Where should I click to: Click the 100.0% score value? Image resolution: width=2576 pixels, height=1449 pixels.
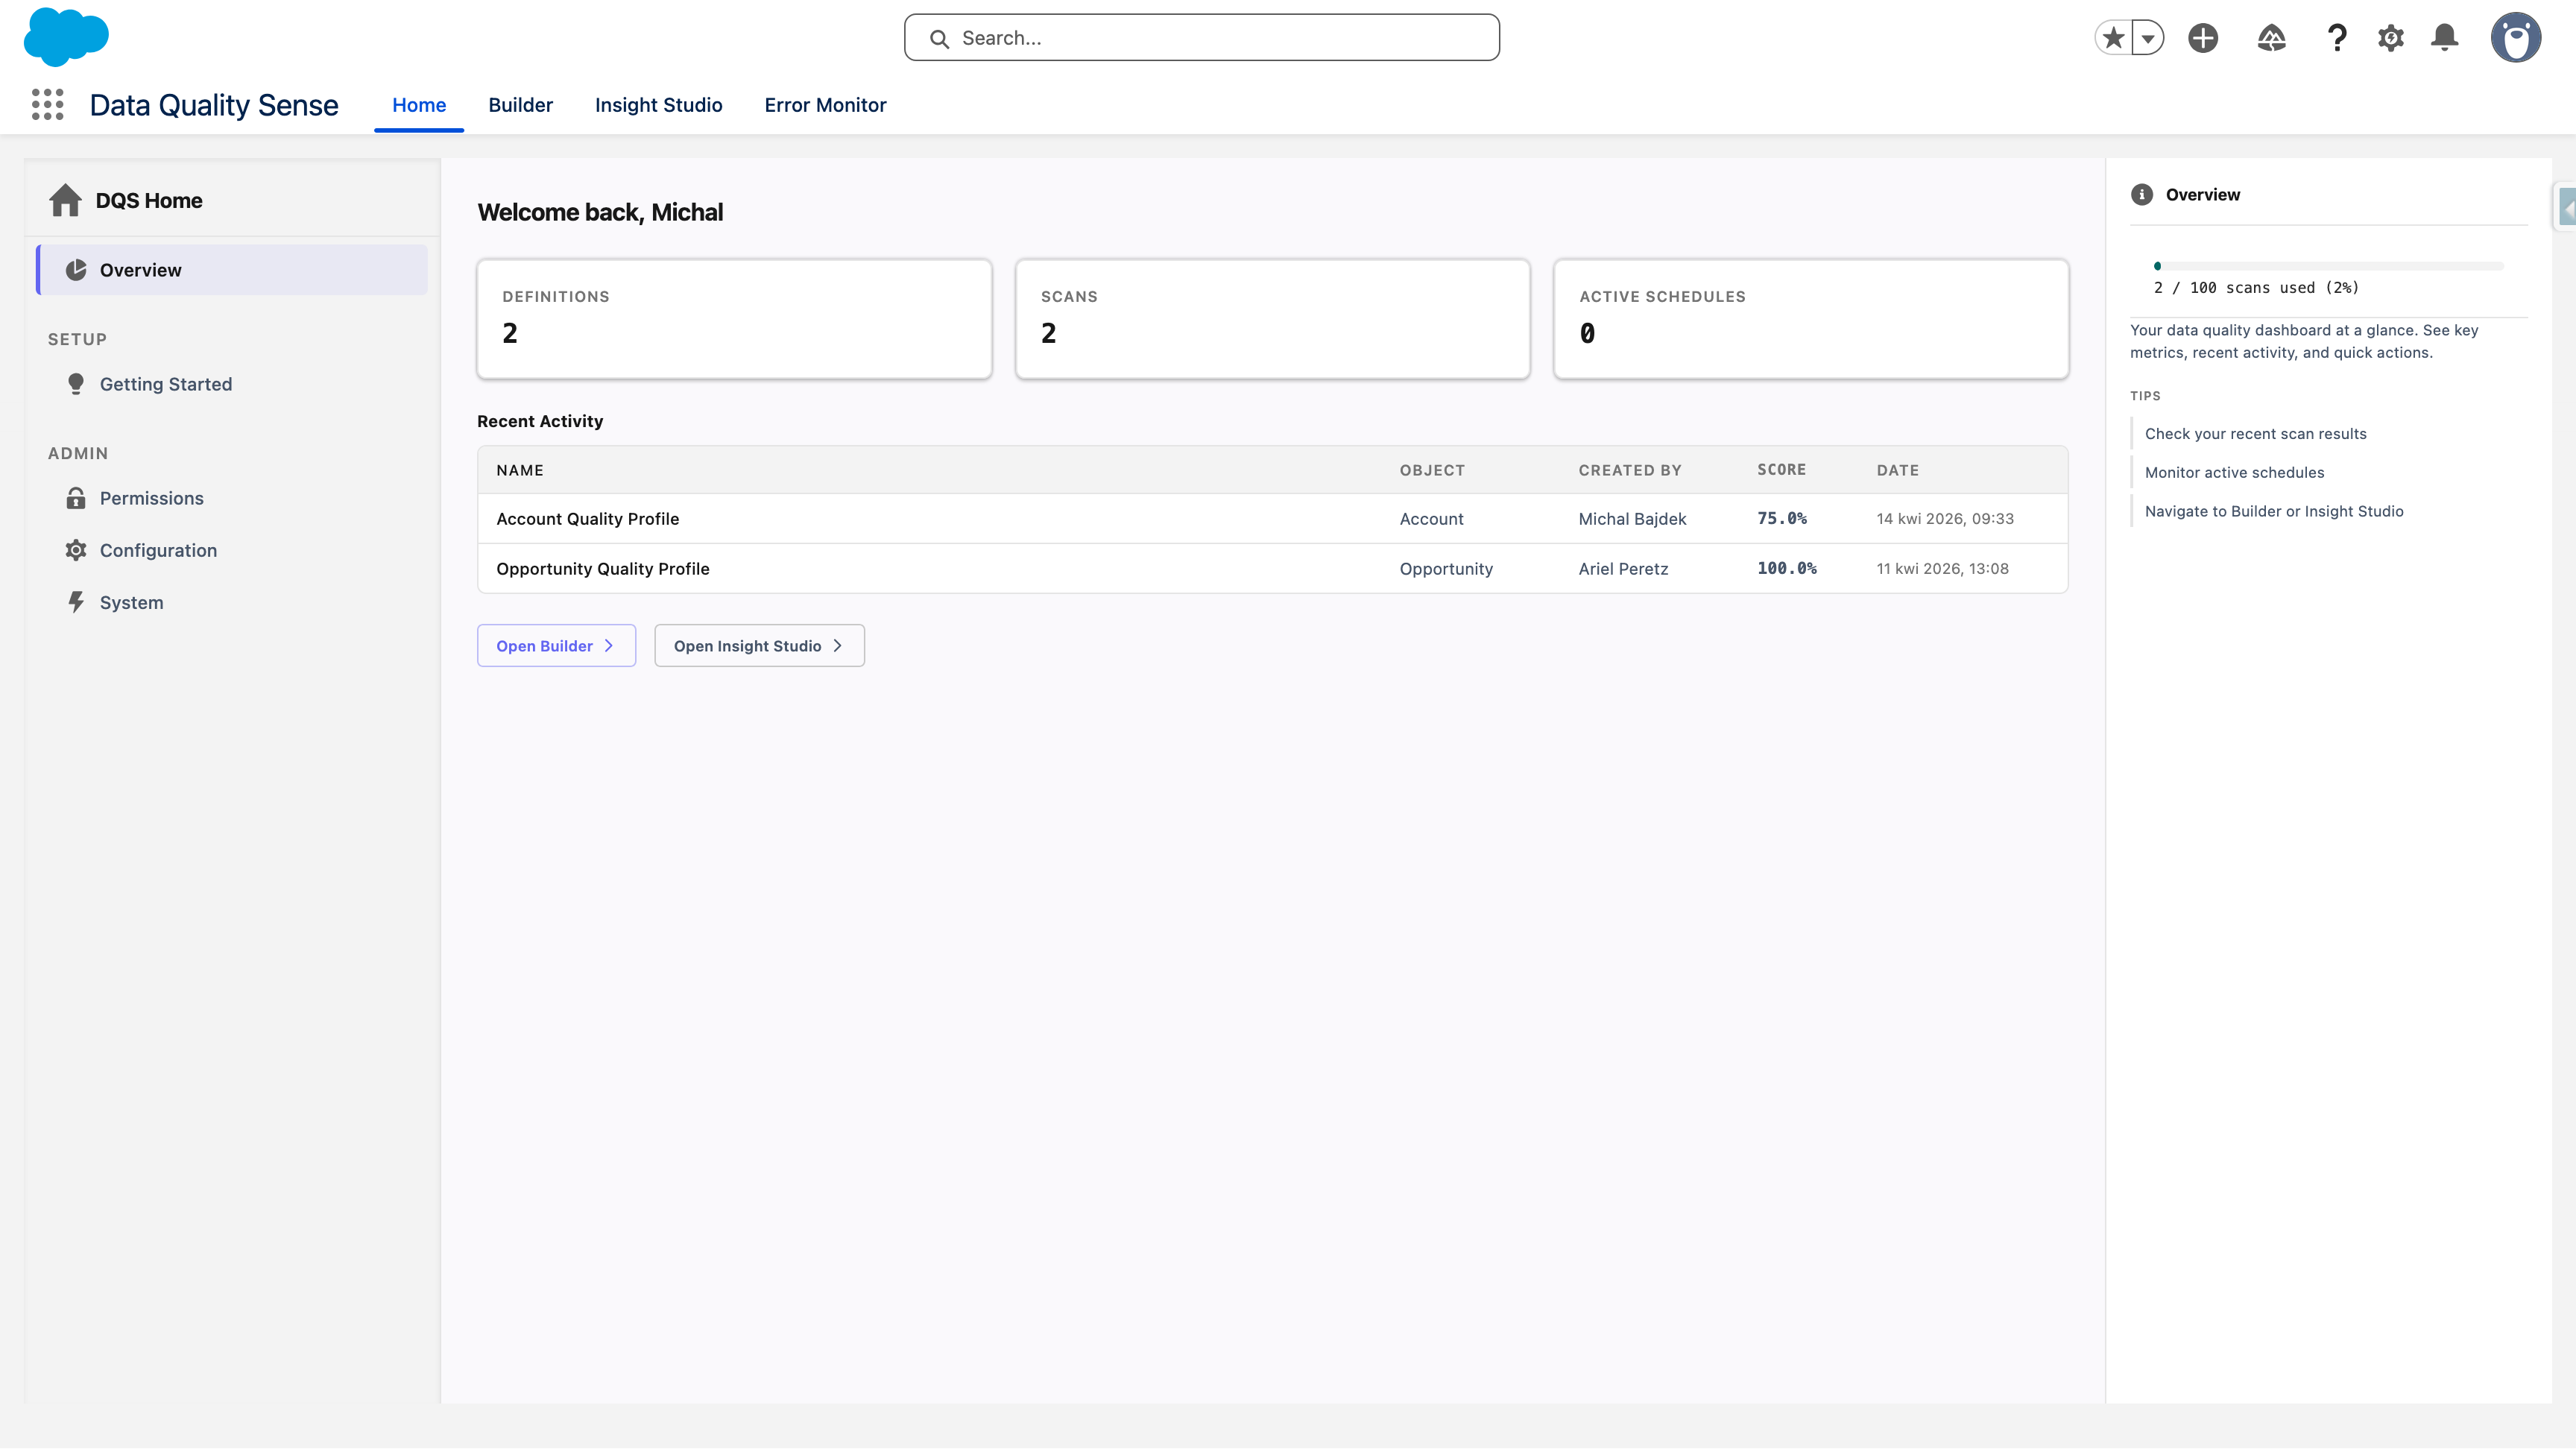pyautogui.click(x=1787, y=569)
